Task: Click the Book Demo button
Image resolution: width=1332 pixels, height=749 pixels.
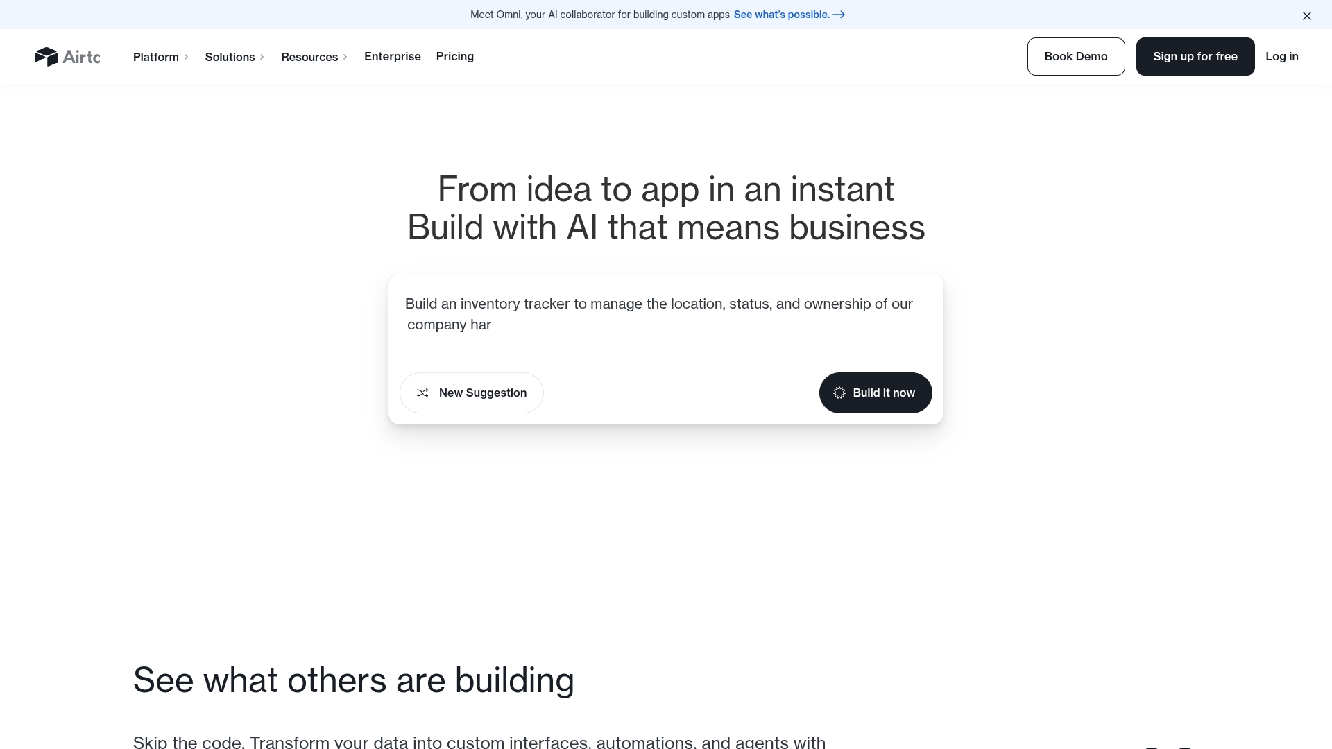Action: coord(1076,56)
